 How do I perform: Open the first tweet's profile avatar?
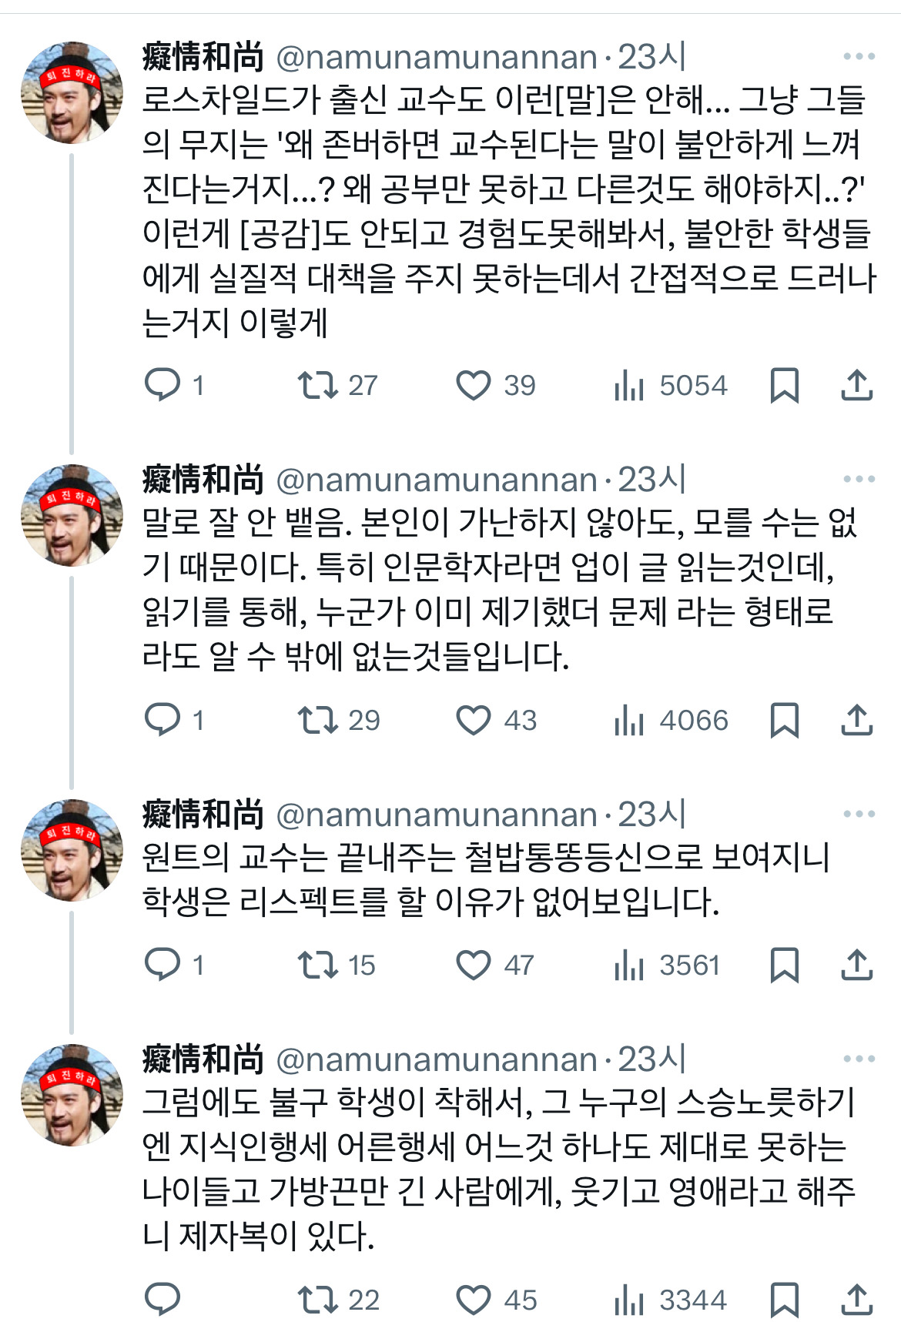tap(72, 92)
